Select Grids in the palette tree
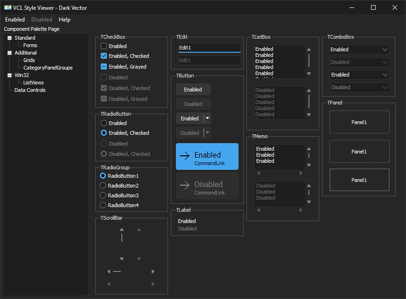Image resolution: width=406 pixels, height=299 pixels. click(29, 60)
